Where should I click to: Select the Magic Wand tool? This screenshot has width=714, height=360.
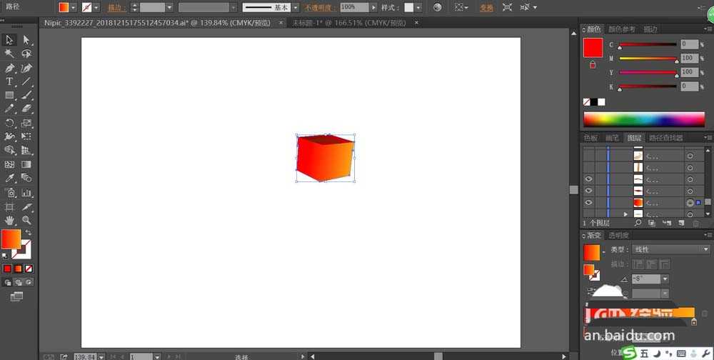(9, 54)
